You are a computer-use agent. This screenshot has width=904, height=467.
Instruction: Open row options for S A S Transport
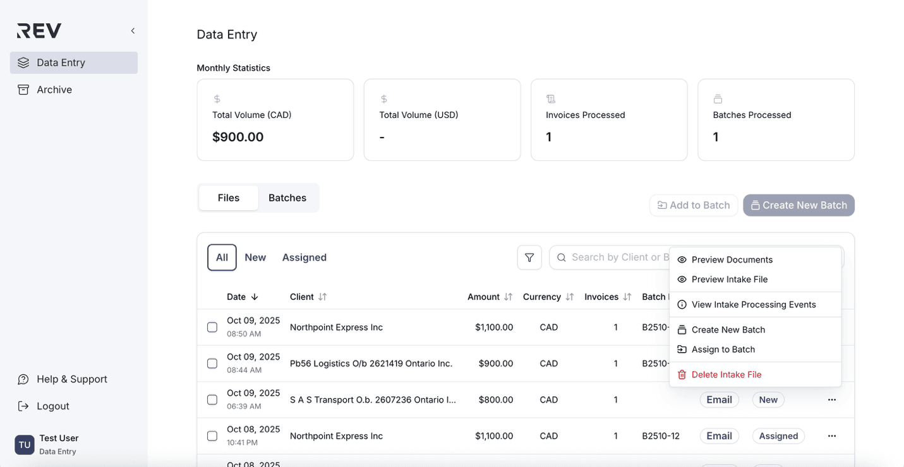[x=831, y=399]
